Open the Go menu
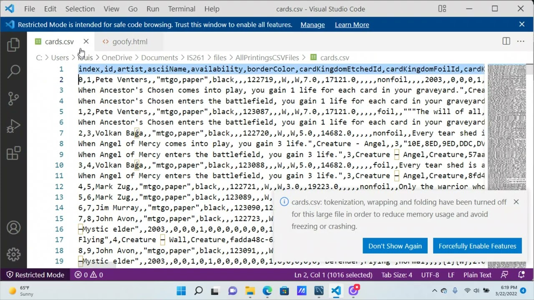This screenshot has width=534, height=300. coord(133,9)
